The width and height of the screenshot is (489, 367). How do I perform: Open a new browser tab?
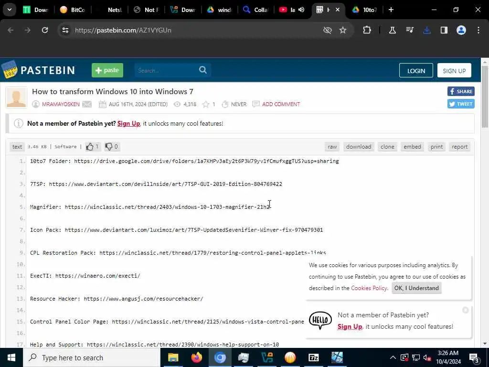391,10
